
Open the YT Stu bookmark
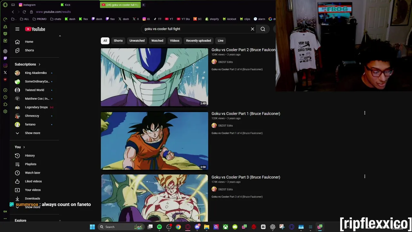coord(183,19)
